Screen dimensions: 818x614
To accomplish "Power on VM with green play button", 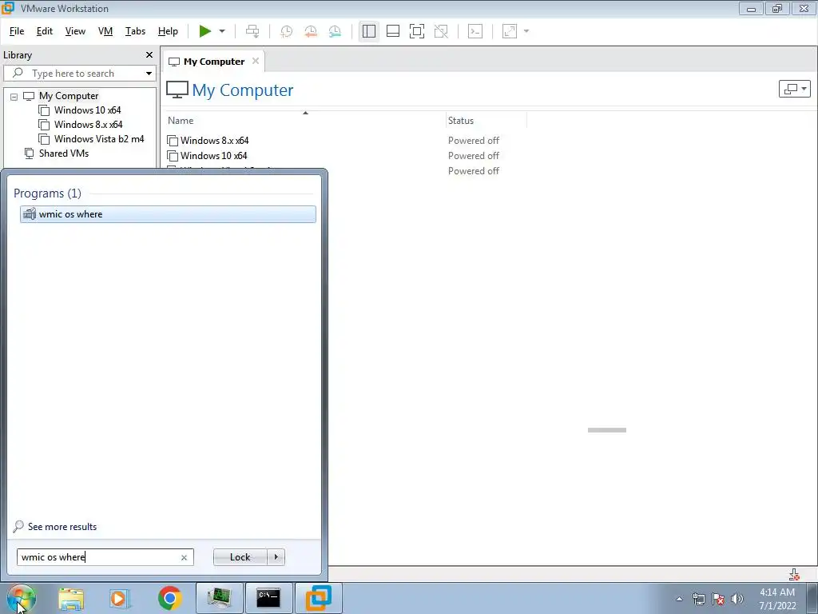I will coord(205,31).
